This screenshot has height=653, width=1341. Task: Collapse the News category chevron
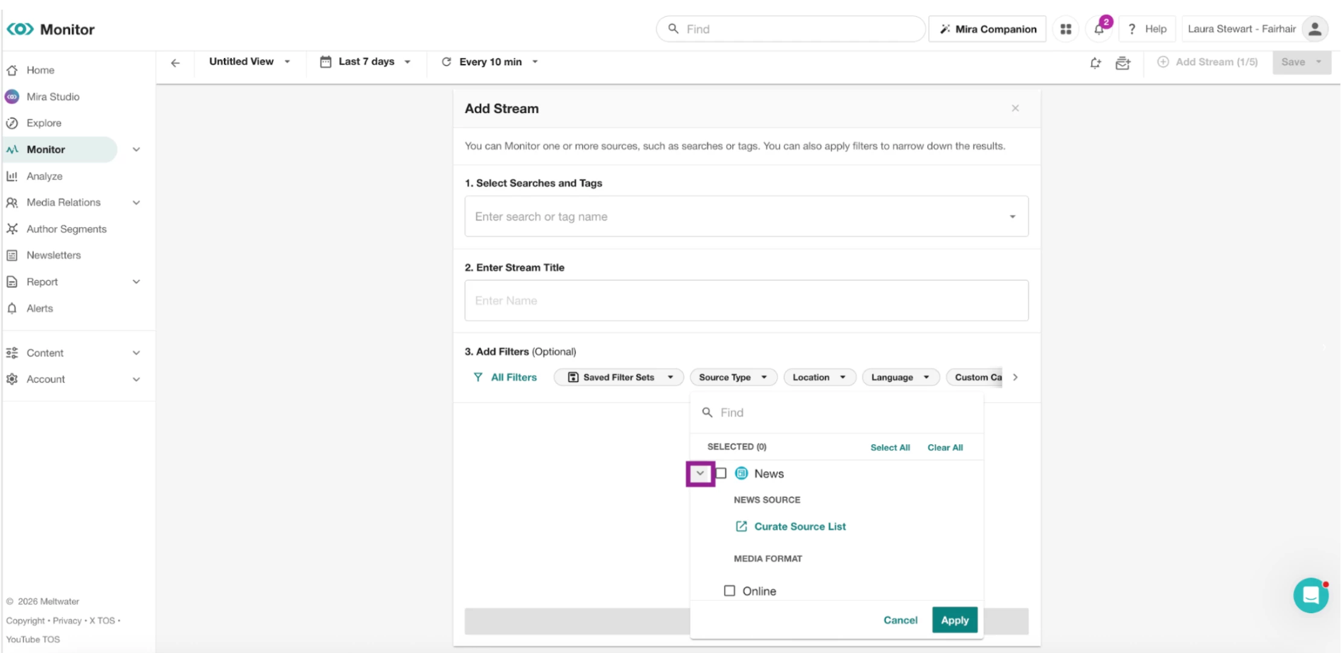pyautogui.click(x=700, y=473)
